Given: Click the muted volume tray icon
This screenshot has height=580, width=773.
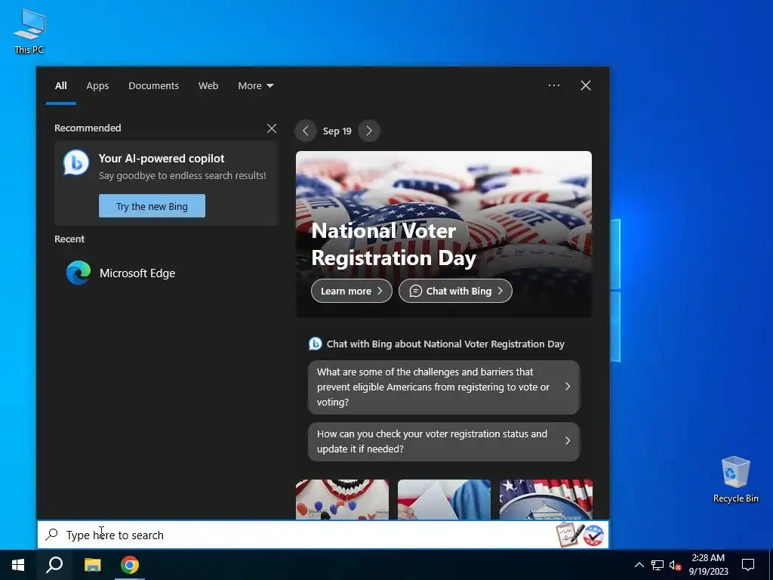Looking at the screenshot, I should [x=675, y=565].
